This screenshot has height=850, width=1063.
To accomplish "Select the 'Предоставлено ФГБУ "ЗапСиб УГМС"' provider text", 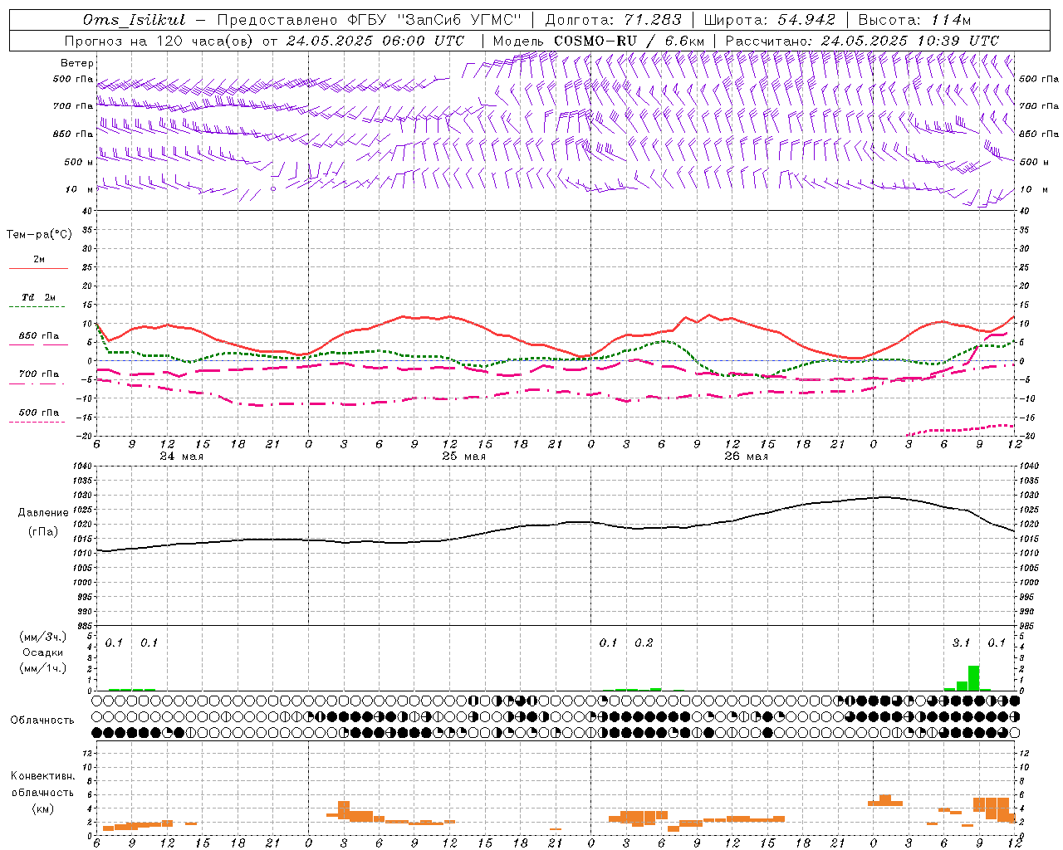I will coord(369,20).
